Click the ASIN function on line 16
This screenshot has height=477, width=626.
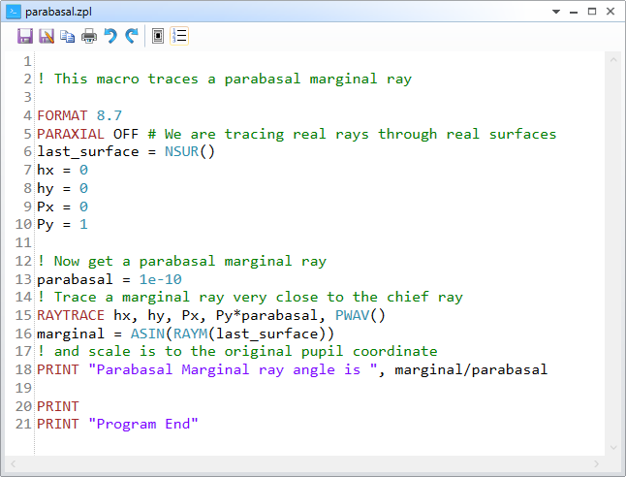[147, 334]
